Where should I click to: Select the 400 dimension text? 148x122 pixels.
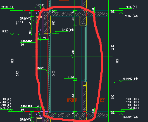coord(73,18)
